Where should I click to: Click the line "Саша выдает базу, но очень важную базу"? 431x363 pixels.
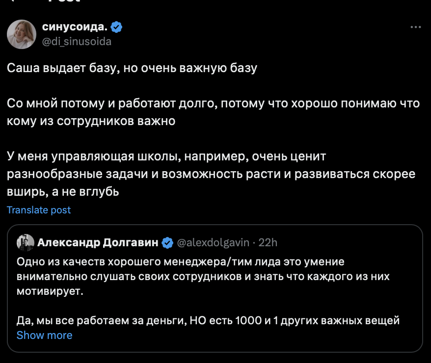point(132,68)
